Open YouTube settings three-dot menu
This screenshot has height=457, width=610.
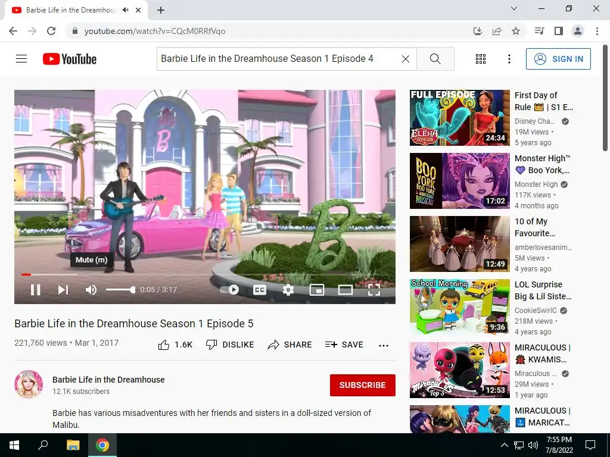(509, 59)
